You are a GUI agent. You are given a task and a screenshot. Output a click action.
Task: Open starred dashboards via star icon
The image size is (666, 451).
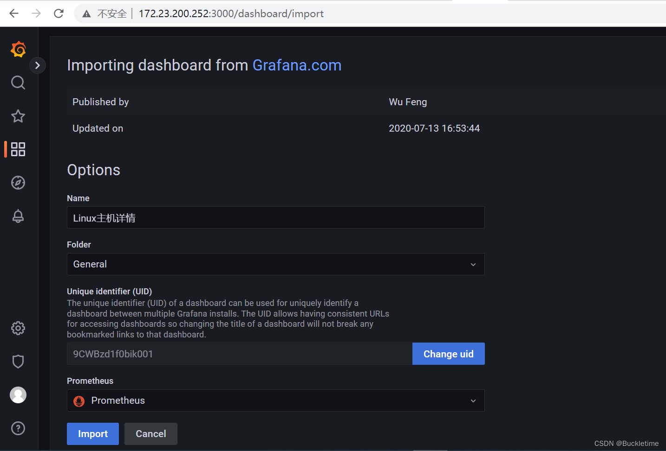(x=18, y=116)
